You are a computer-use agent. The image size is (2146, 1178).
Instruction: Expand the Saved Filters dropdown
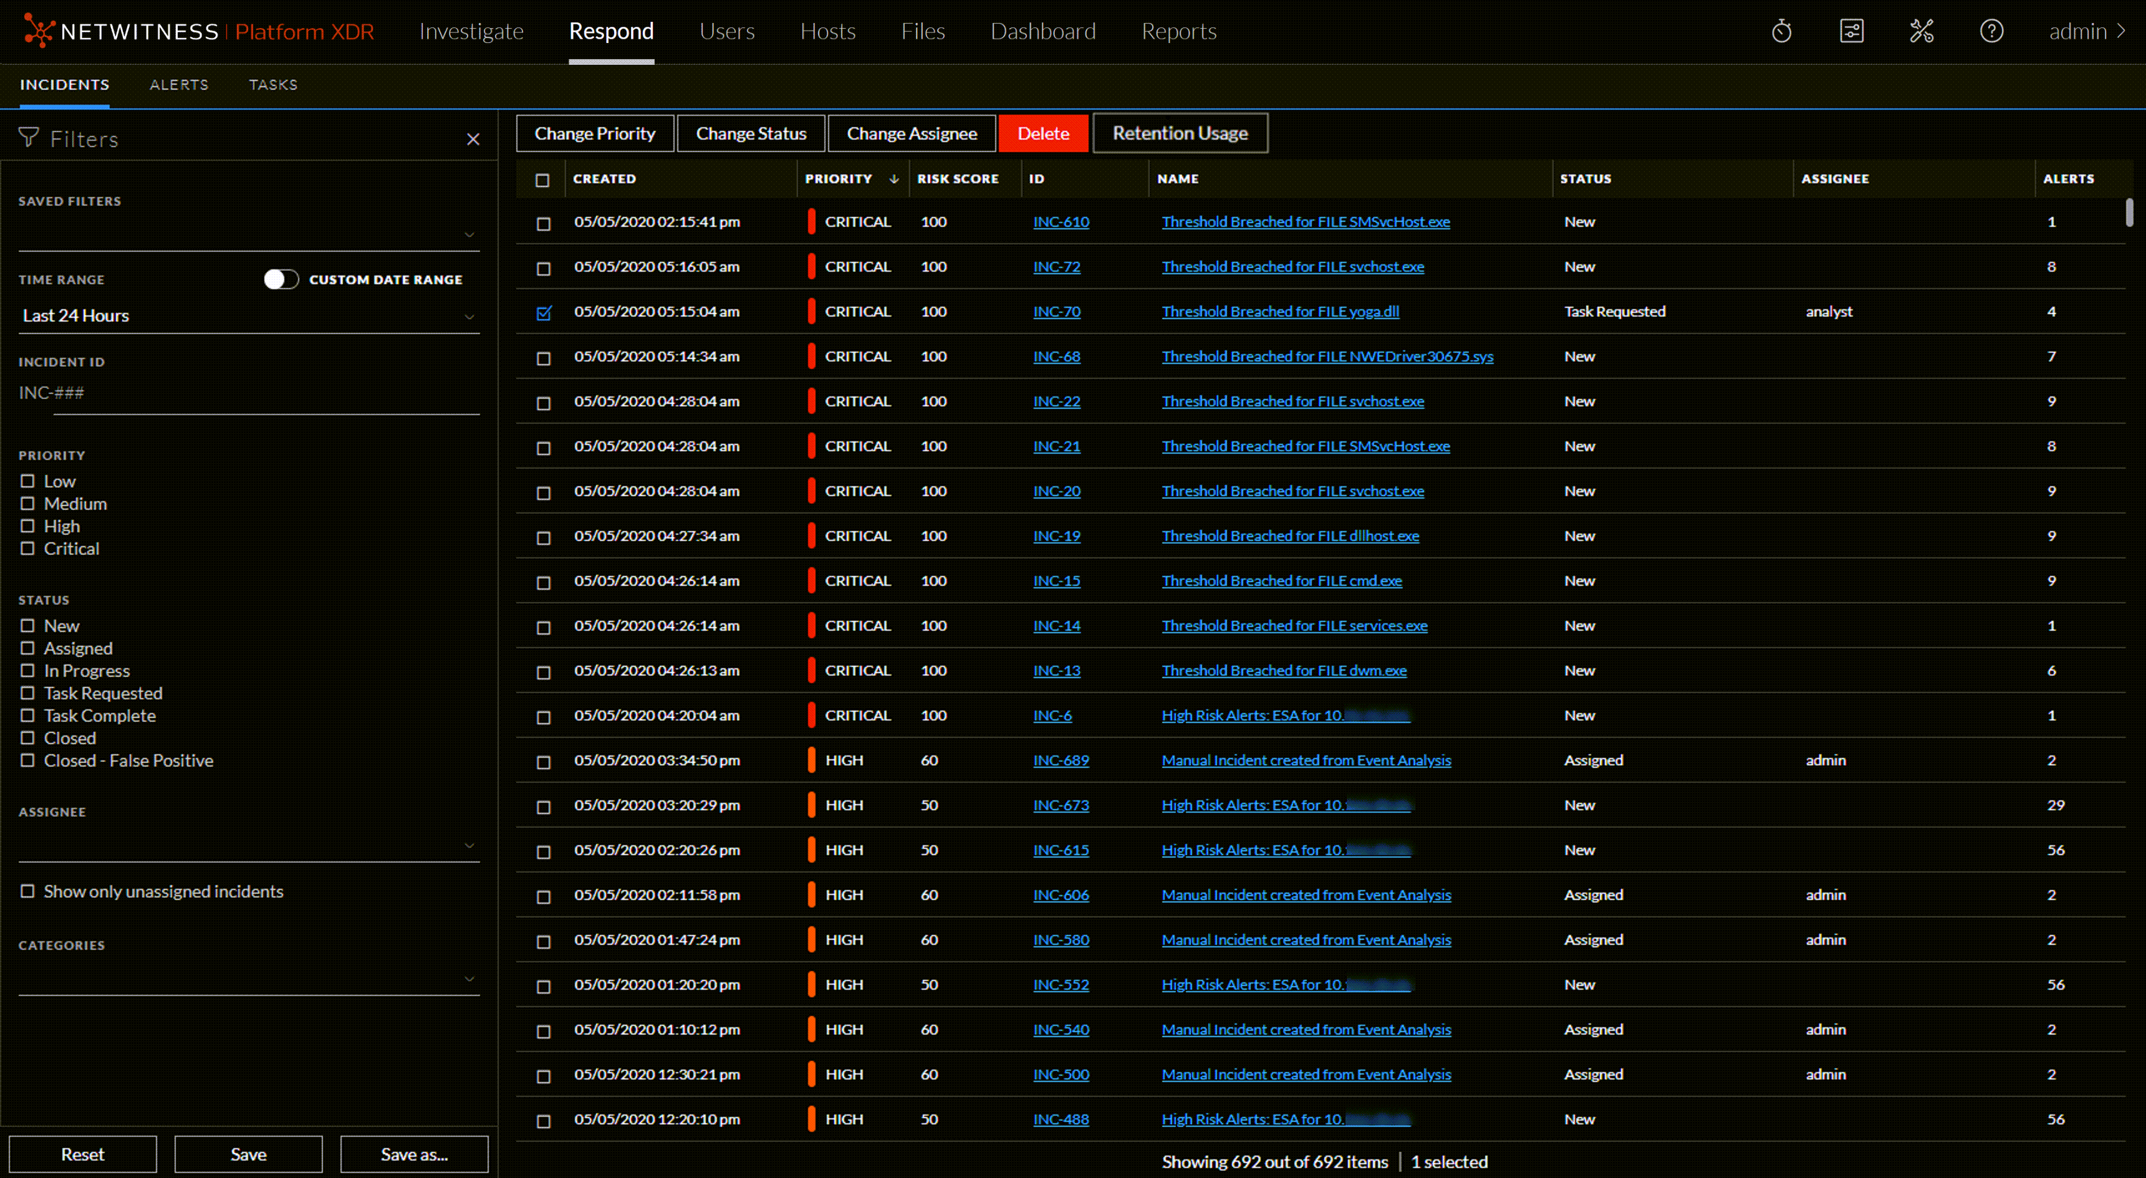tap(469, 235)
